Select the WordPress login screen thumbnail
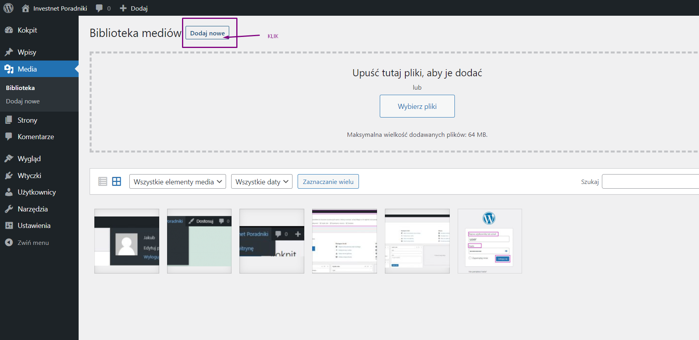 pos(489,241)
